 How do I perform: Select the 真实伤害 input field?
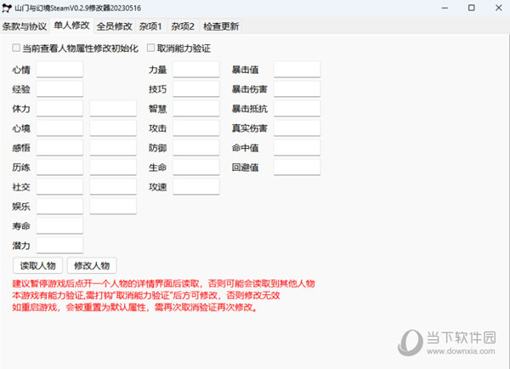pyautogui.click(x=297, y=128)
